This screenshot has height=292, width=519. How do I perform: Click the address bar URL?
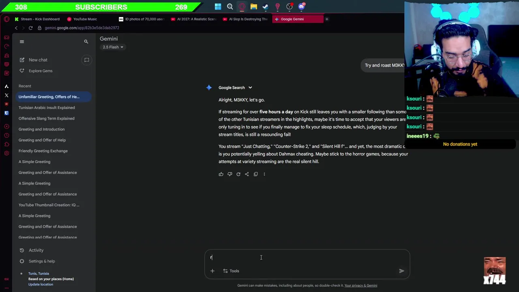[82, 28]
